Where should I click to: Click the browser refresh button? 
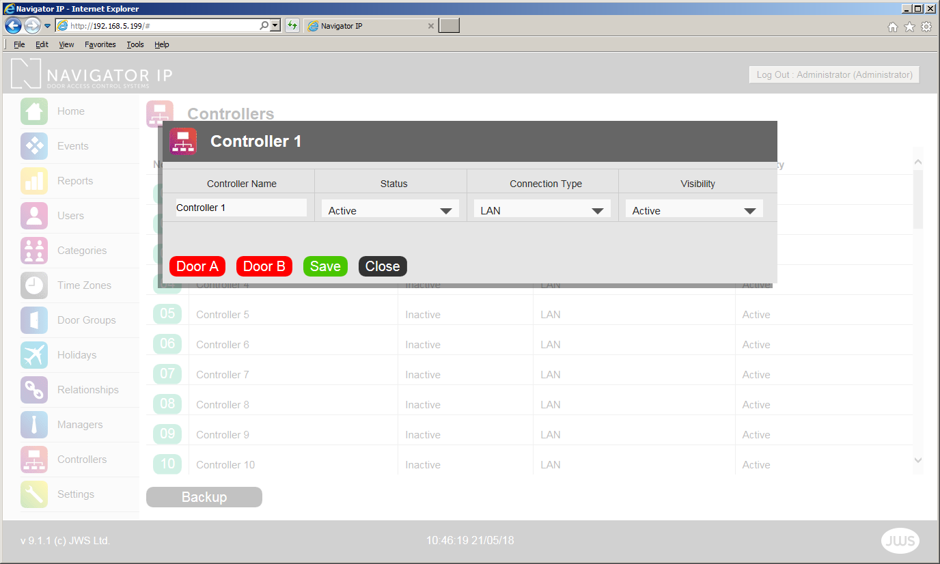coord(292,25)
